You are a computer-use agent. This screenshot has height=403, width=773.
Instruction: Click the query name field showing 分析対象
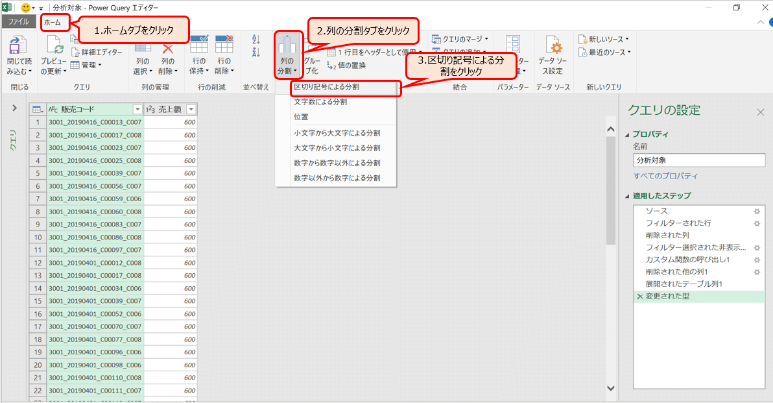tap(699, 160)
